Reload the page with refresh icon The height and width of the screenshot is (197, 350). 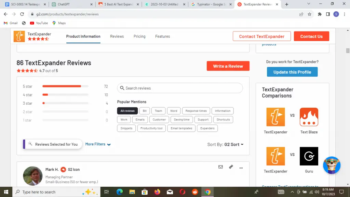(22, 14)
